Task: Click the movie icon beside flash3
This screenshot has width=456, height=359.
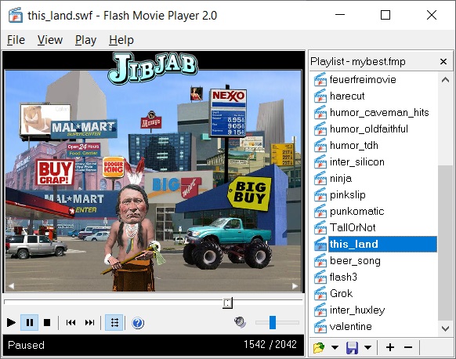Action: click(x=320, y=277)
